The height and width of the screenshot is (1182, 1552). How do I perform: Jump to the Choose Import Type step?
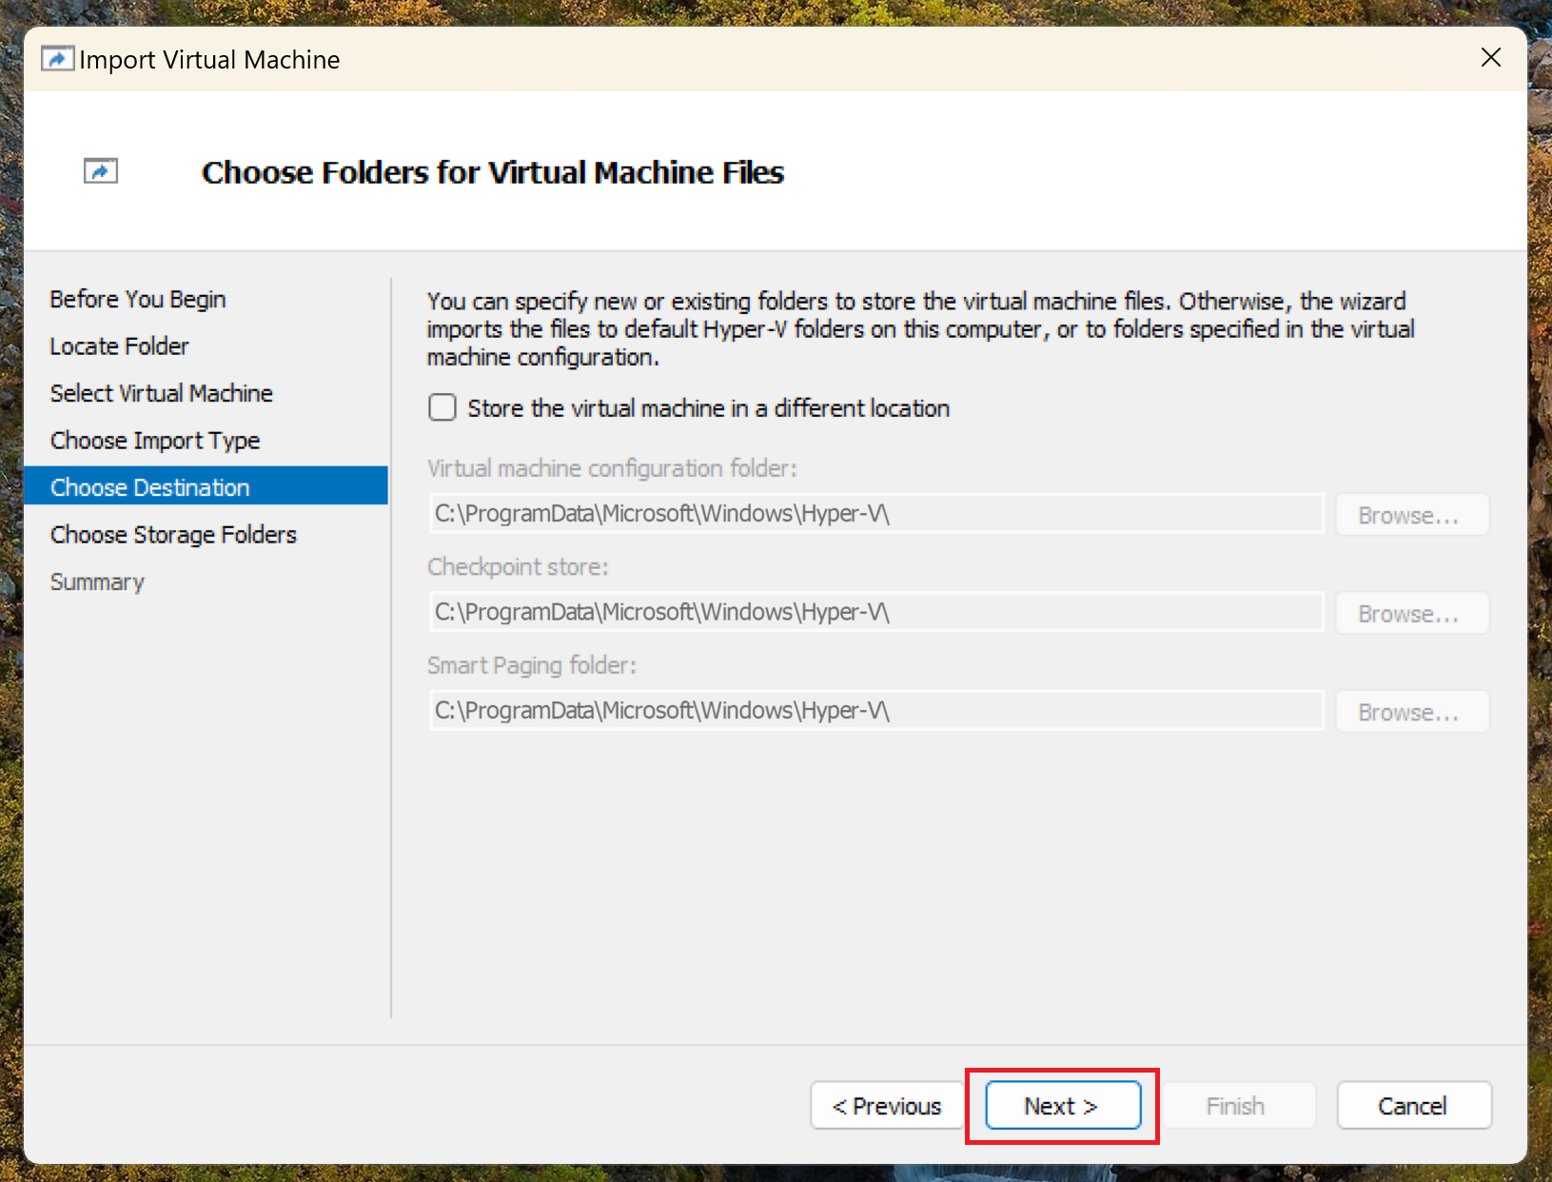[155, 441]
